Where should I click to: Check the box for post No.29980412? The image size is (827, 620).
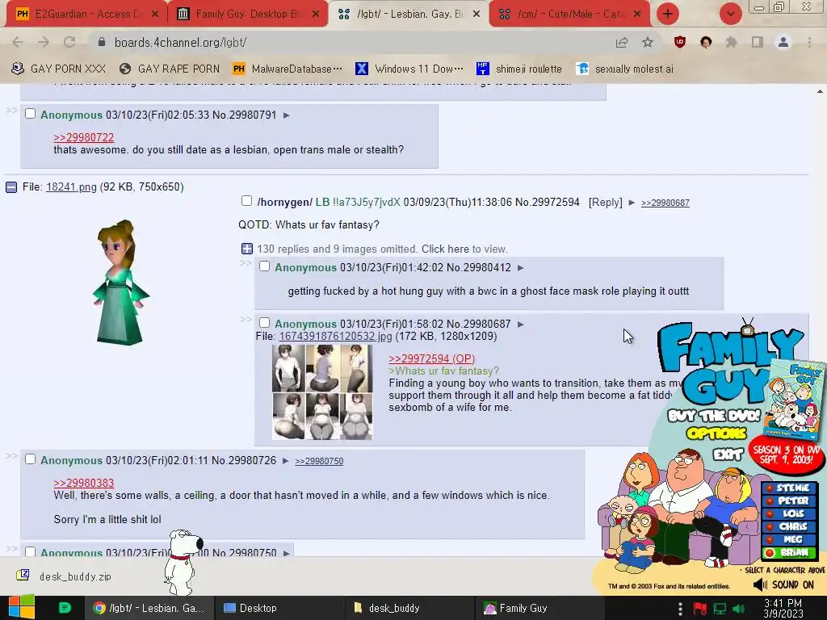click(x=264, y=266)
